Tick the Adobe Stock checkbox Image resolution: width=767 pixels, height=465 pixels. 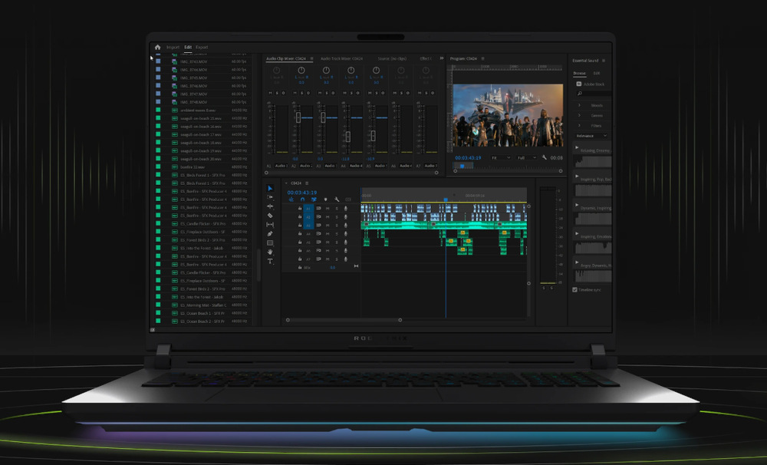(578, 84)
